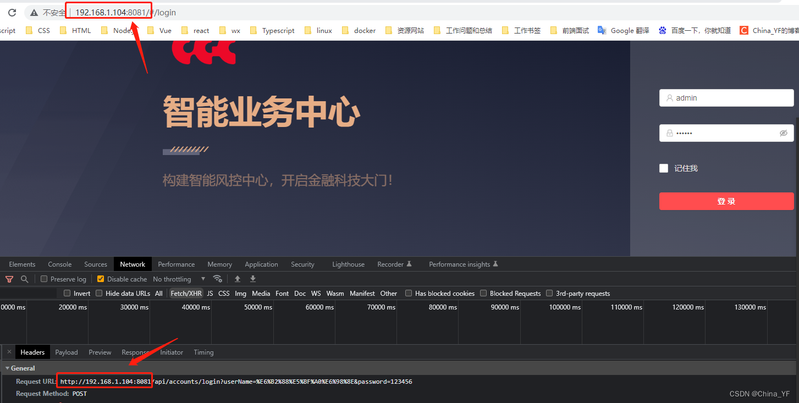The width and height of the screenshot is (799, 403).
Task: Import HAR file via the upload arrow icon
Action: point(237,279)
